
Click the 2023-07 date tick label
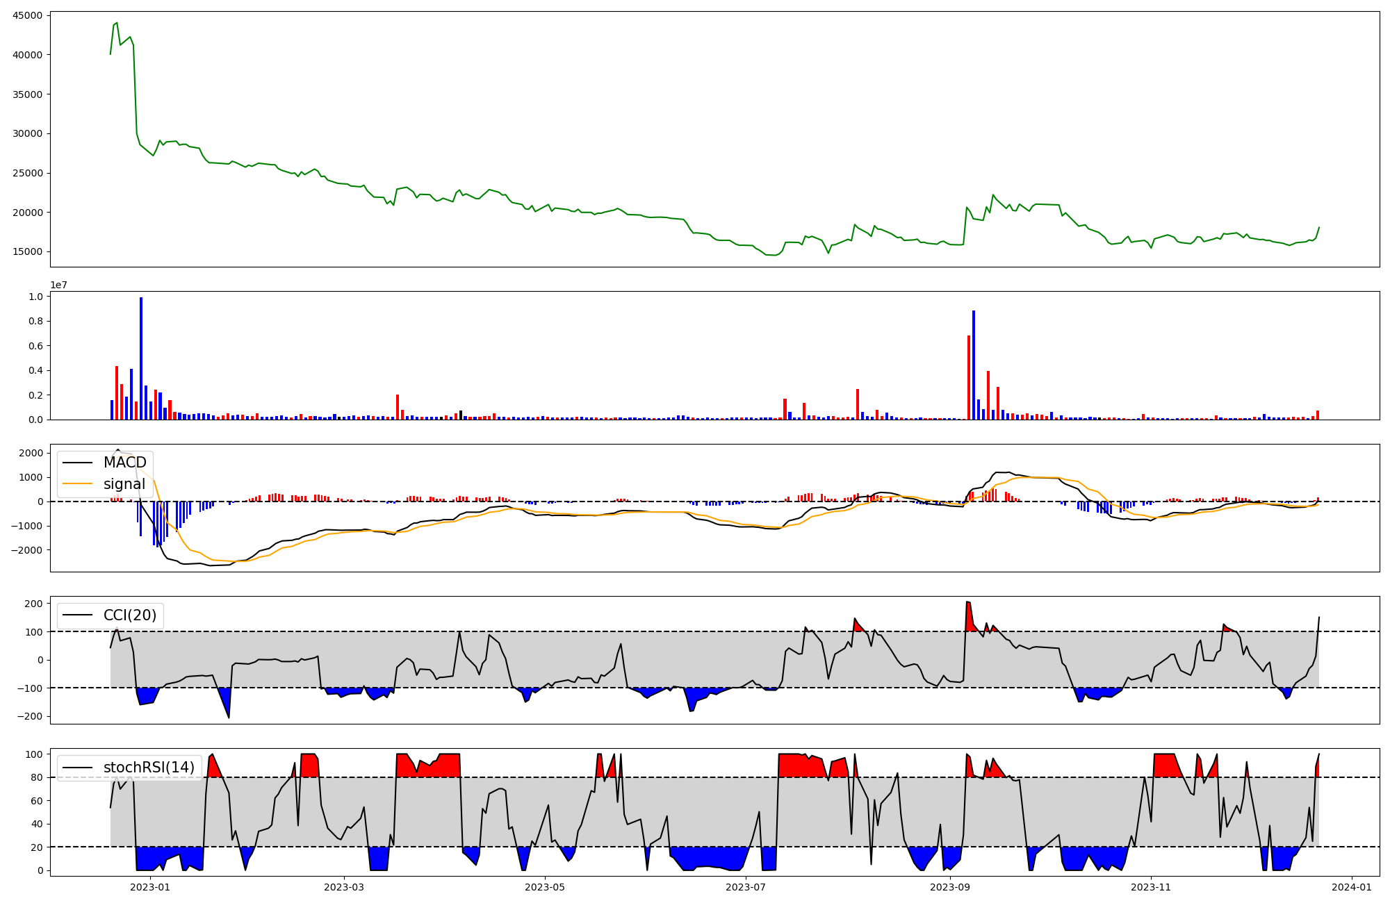(746, 887)
